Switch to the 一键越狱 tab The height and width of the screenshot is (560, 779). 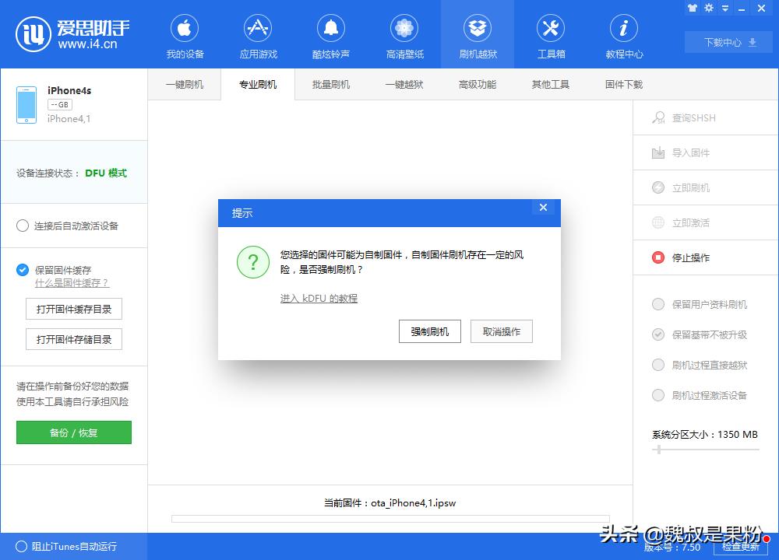coord(403,84)
